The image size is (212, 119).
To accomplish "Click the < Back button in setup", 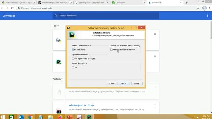I will pyautogui.click(x=112, y=84).
